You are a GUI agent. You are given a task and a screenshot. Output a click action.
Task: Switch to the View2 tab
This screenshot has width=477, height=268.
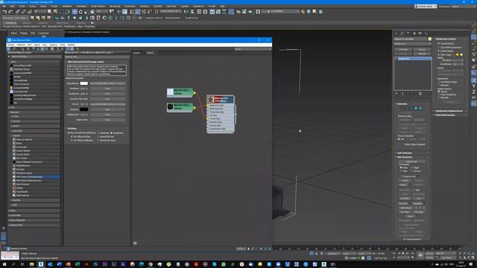151,53
